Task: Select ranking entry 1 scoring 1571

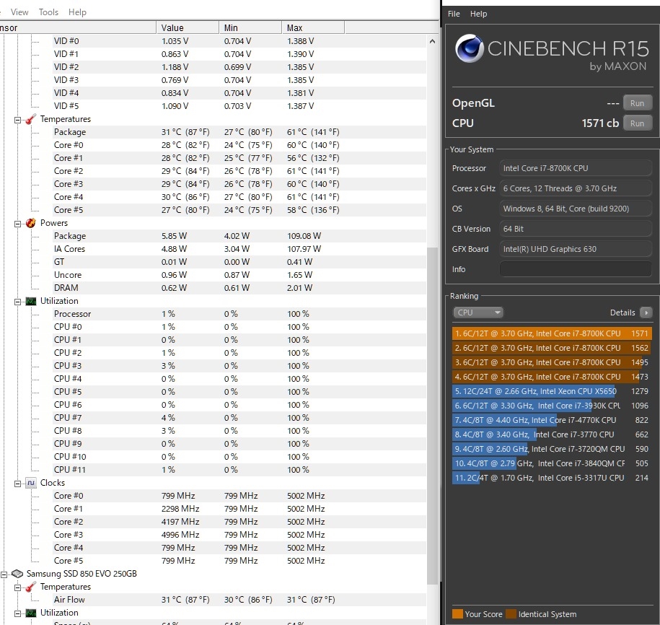Action: pos(552,333)
